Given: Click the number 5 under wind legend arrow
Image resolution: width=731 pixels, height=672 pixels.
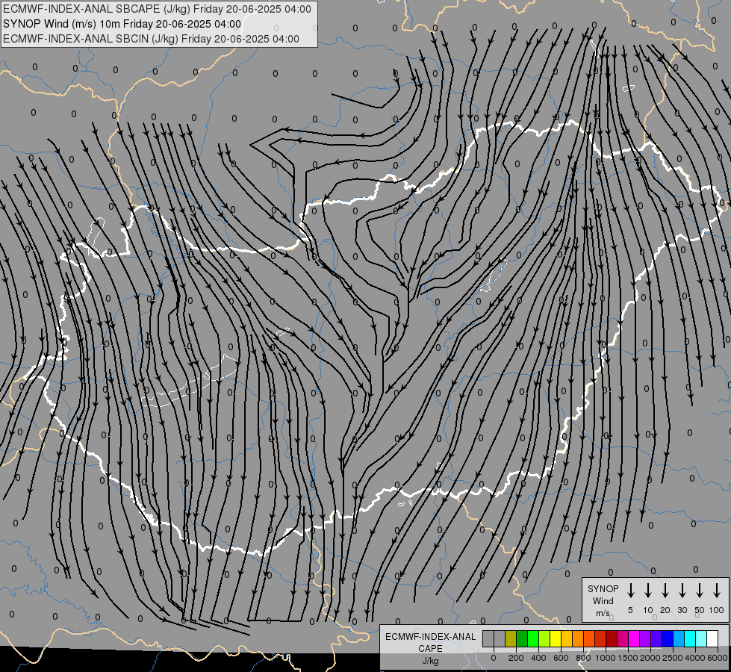Looking at the screenshot, I should tap(630, 610).
